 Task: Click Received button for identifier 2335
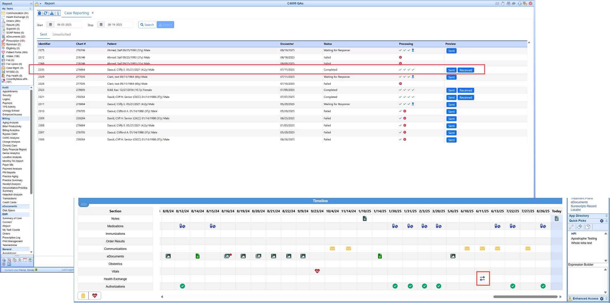pyautogui.click(x=466, y=70)
